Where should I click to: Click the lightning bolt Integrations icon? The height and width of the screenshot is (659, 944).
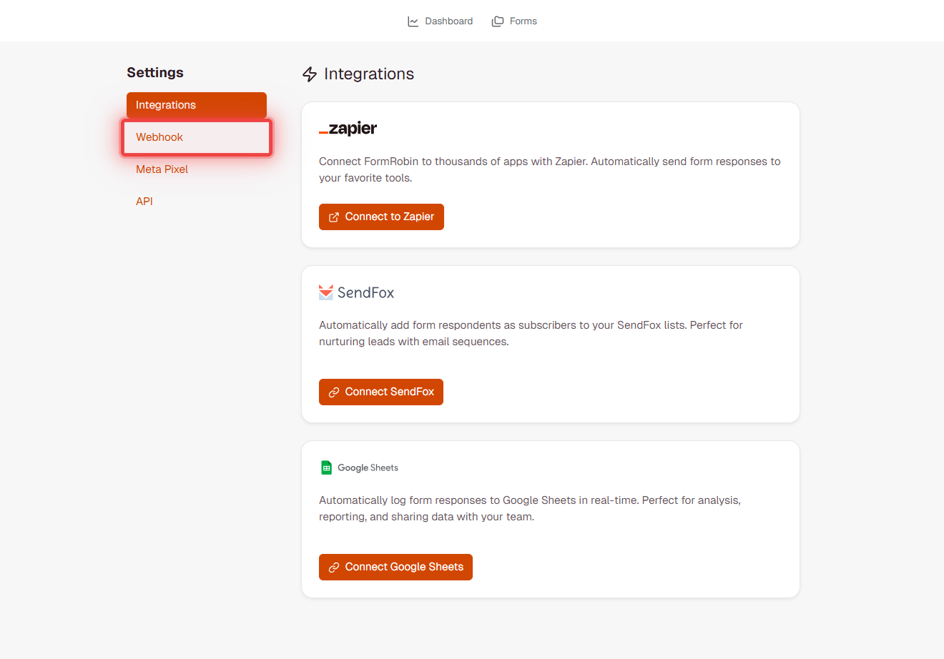click(x=310, y=74)
